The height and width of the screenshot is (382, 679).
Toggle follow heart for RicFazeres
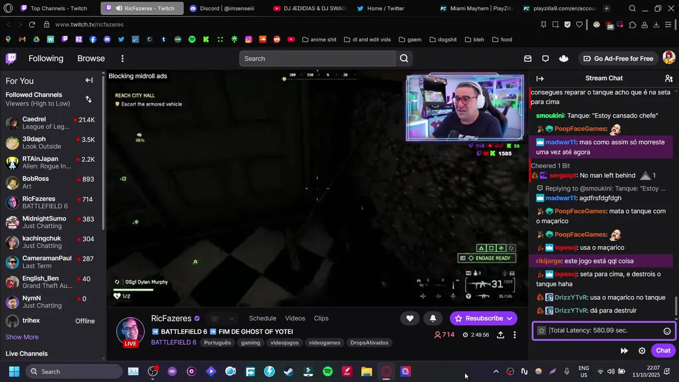410,318
